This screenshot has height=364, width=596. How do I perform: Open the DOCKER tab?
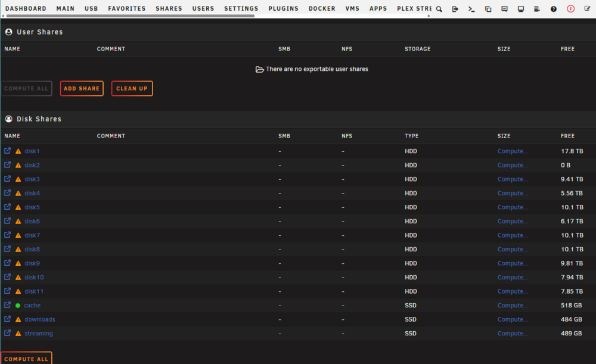pos(322,8)
